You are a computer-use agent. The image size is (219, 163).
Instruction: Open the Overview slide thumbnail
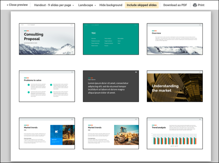tap(175, 39)
